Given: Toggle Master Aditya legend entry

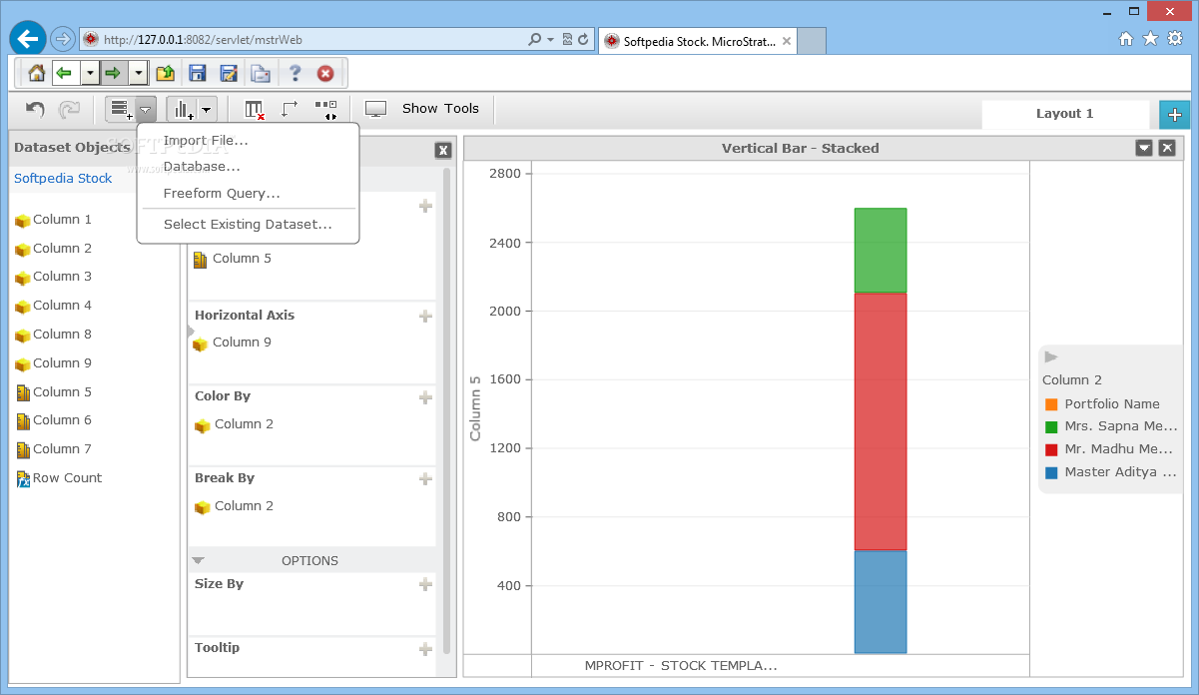Looking at the screenshot, I should (1110, 472).
